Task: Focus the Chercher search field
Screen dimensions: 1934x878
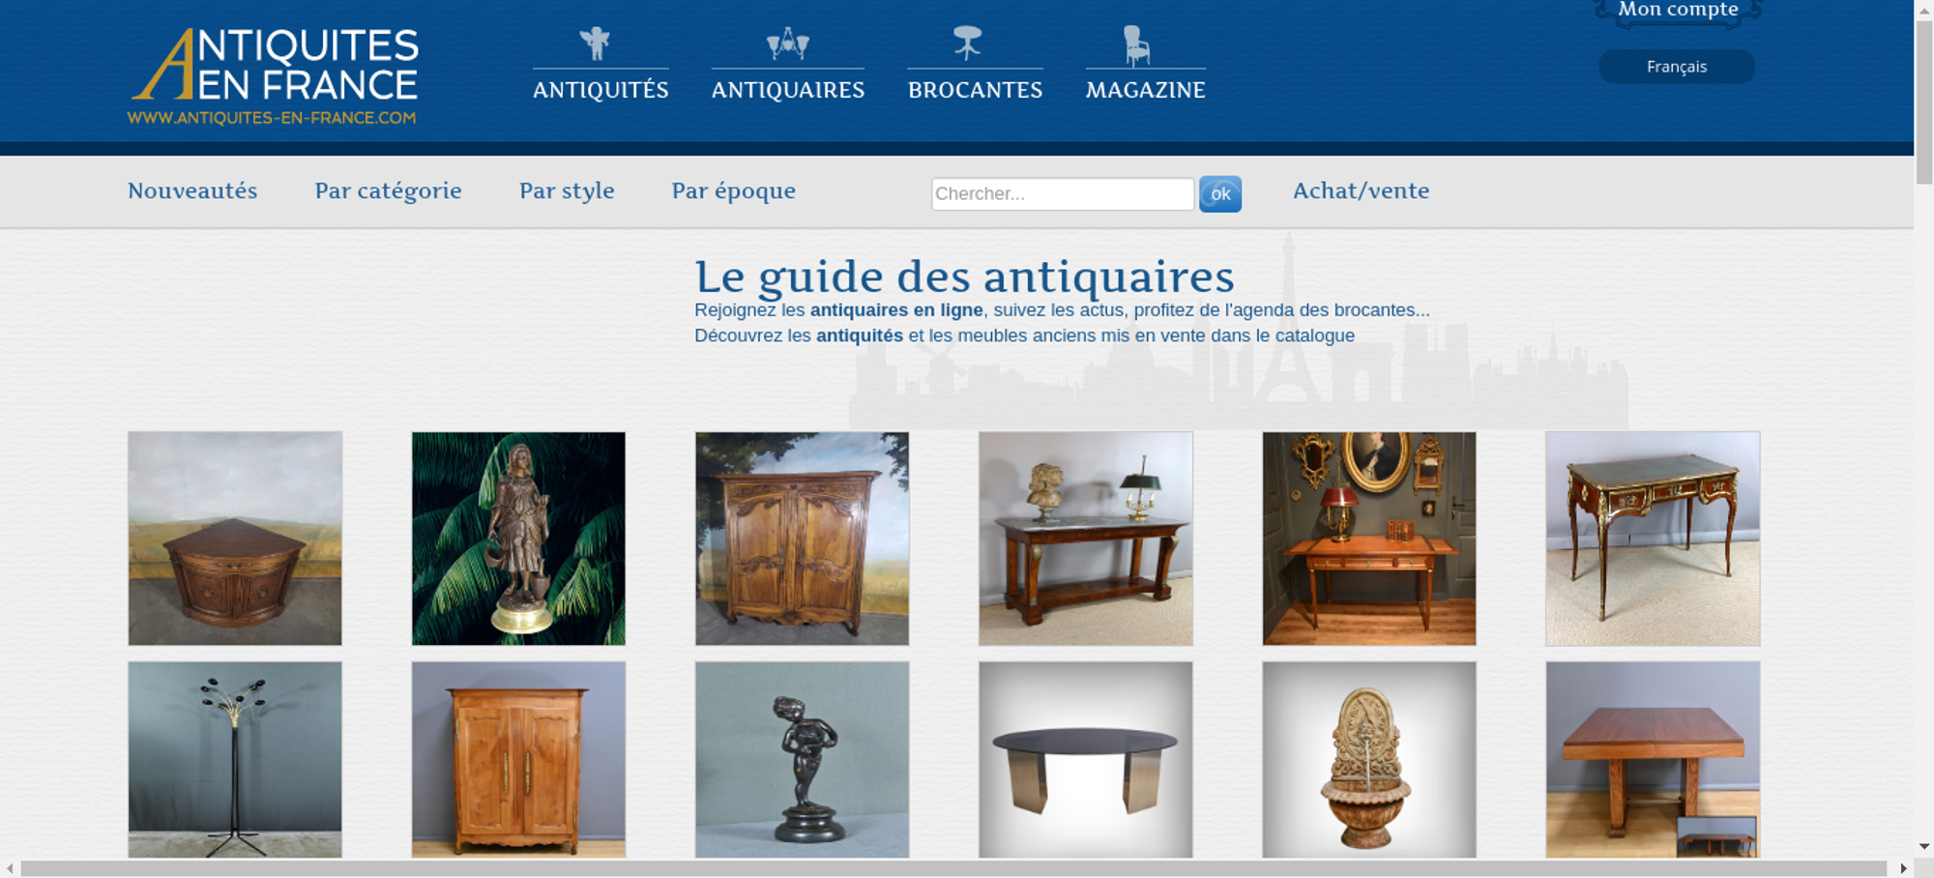Action: pos(1063,193)
